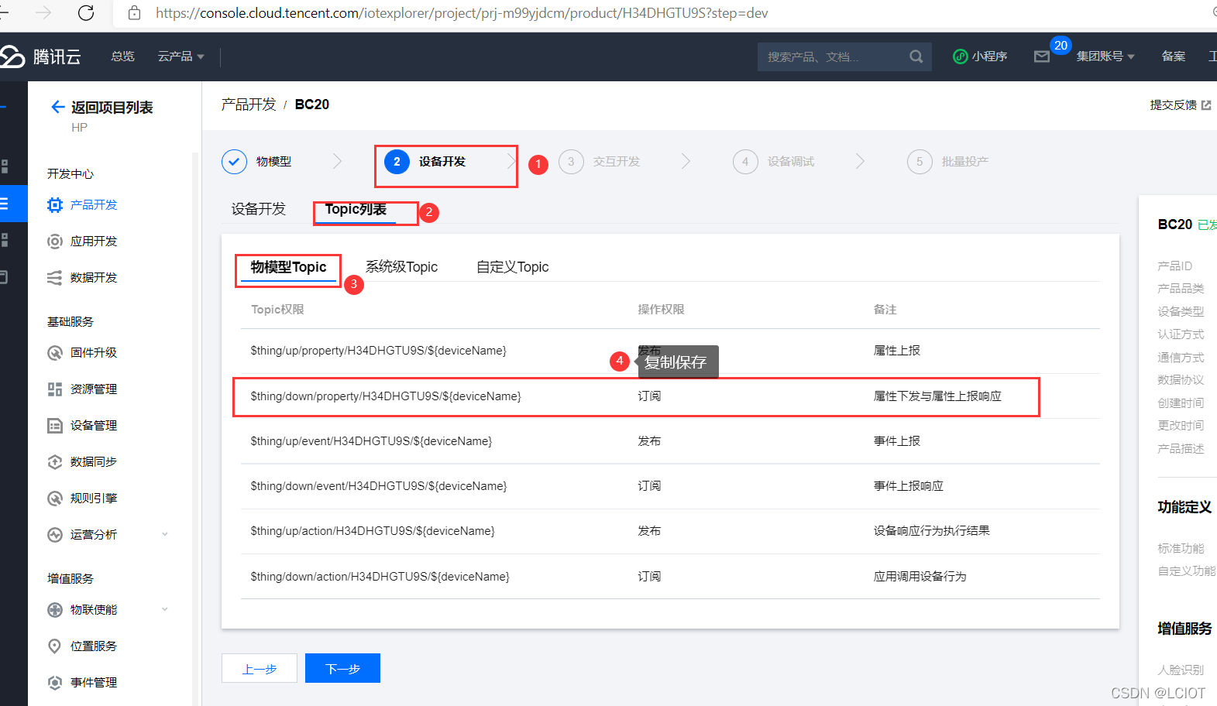
Task: Open the mail messages icon with badge 20
Action: tap(1042, 57)
